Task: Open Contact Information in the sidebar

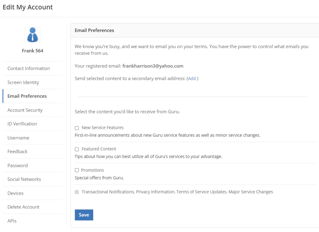Action: (29, 69)
